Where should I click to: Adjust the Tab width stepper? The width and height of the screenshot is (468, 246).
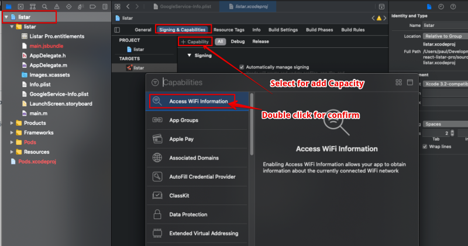click(x=452, y=133)
